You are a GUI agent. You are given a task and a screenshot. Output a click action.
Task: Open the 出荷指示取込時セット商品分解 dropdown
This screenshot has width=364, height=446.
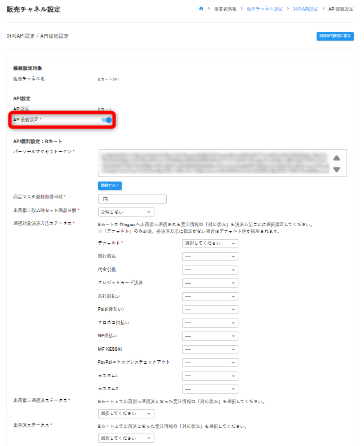[126, 212]
